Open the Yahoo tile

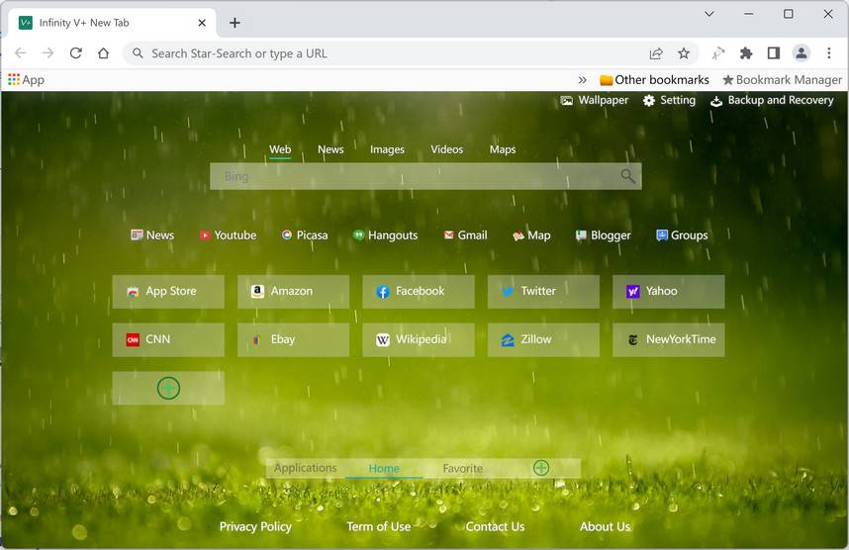click(x=669, y=292)
